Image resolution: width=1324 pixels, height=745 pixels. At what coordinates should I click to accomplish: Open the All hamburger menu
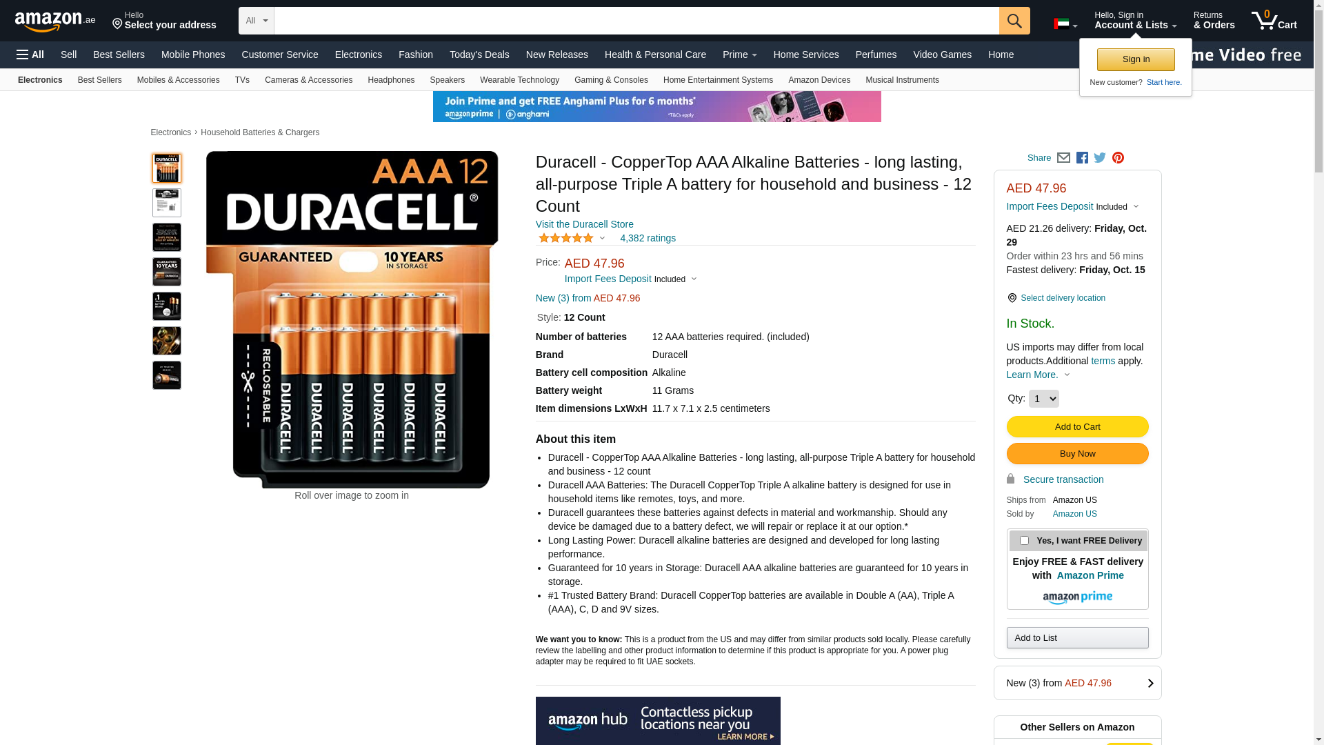30,54
